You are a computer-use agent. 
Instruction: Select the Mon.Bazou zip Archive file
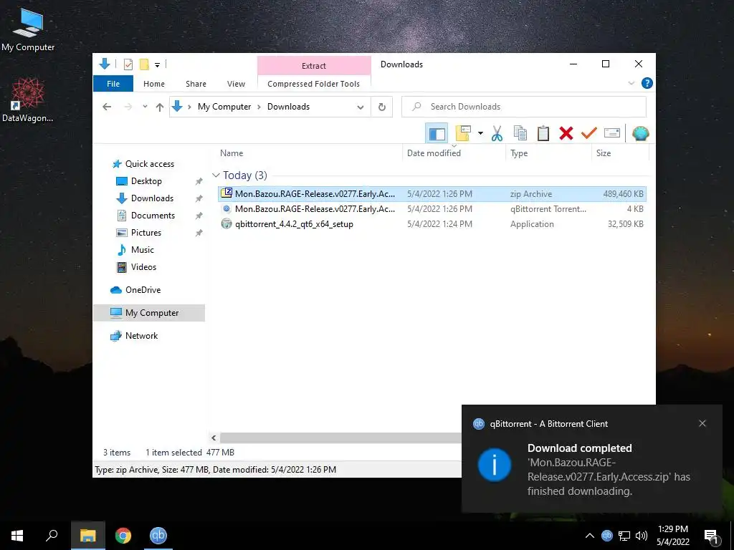click(x=432, y=193)
